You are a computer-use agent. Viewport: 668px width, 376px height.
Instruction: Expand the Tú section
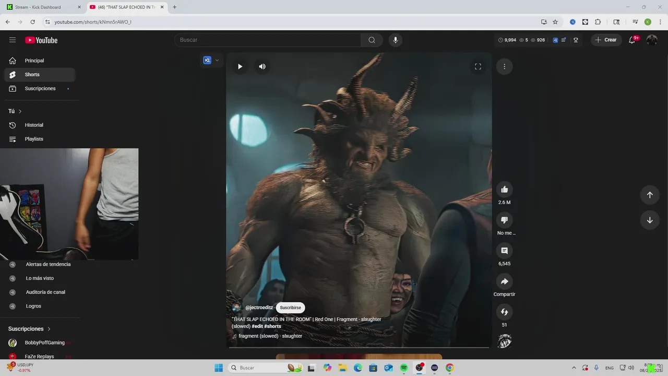pyautogui.click(x=15, y=111)
